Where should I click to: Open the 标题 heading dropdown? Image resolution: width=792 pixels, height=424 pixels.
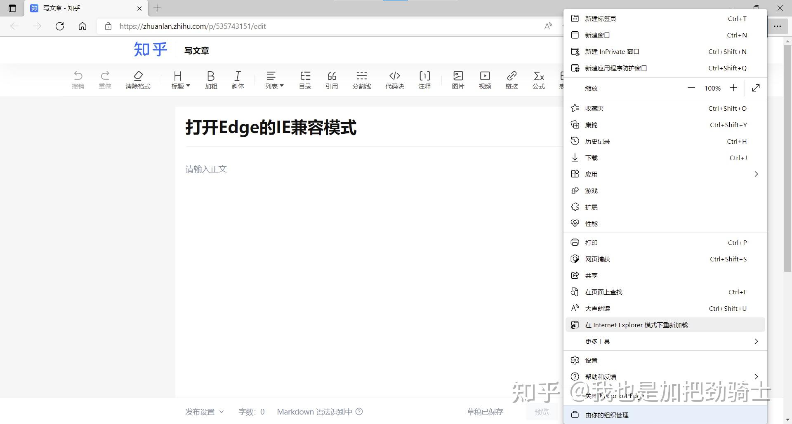(181, 80)
